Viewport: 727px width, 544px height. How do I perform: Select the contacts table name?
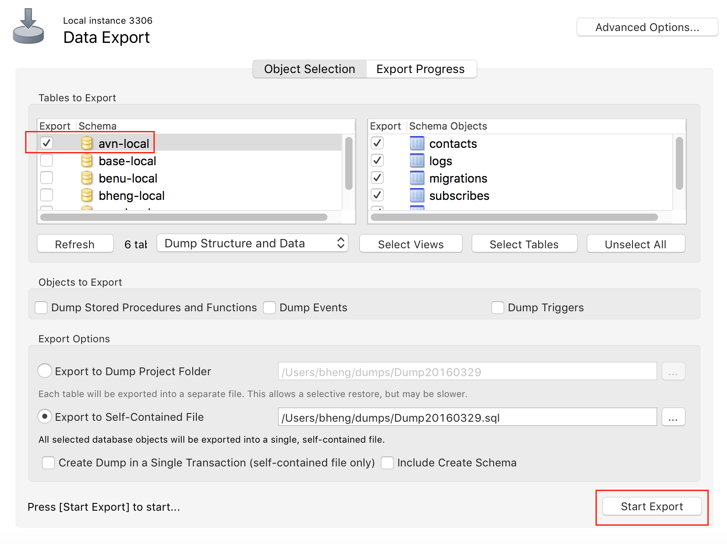tap(453, 144)
